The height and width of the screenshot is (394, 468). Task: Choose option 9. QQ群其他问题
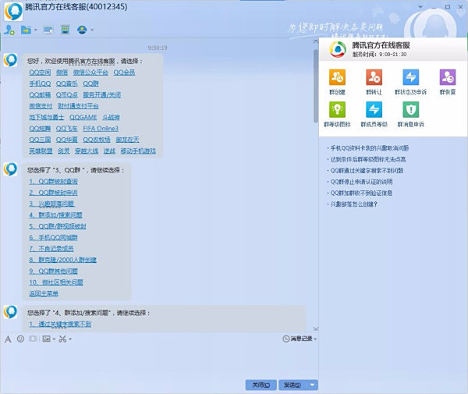coord(53,272)
